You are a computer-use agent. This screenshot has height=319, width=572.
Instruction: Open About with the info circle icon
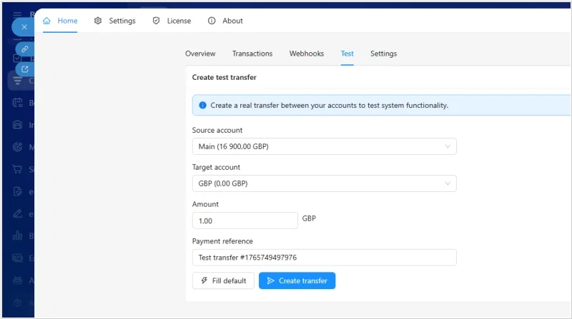(225, 21)
